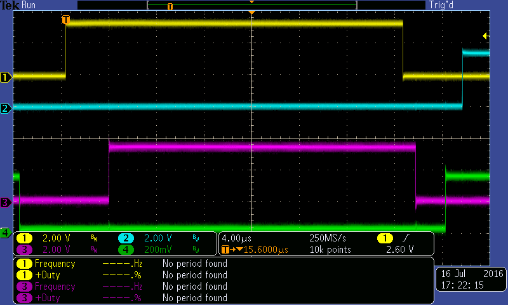The width and height of the screenshot is (508, 305).
Task: Click channel 4 200mV scale value
Action: 157,250
